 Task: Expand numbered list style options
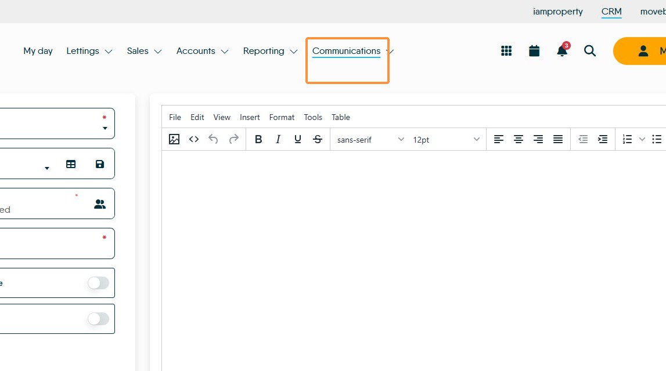click(x=642, y=139)
